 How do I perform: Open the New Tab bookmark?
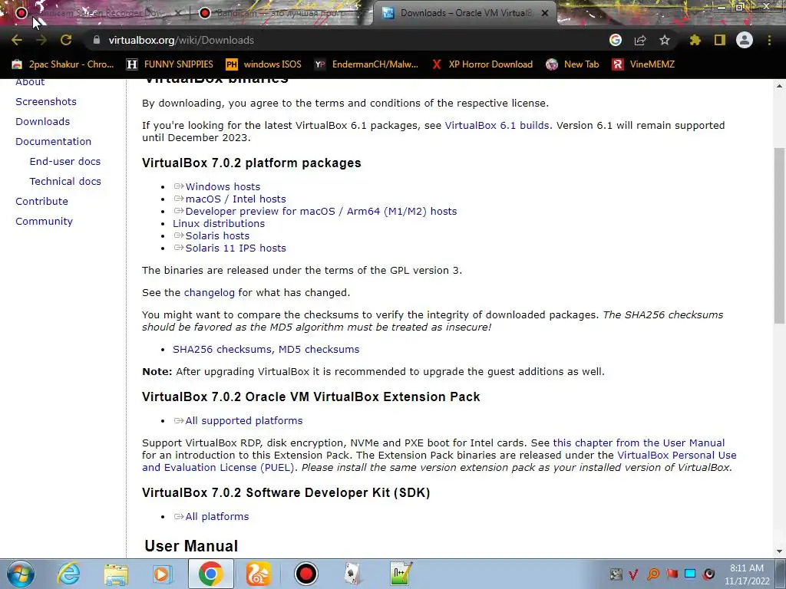click(573, 64)
